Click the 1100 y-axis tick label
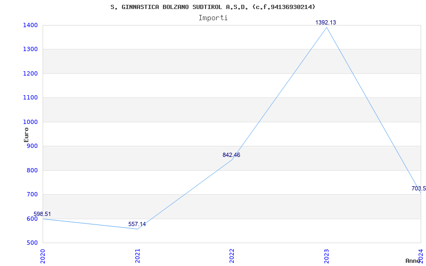 click(30, 98)
